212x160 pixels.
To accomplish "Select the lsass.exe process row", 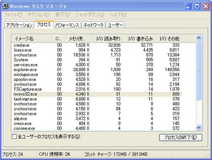I will pos(97,50).
